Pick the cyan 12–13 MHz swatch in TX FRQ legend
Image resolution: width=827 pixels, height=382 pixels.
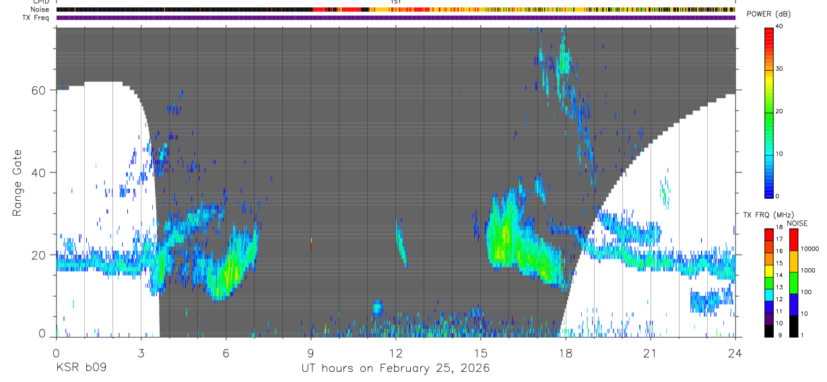pos(768,294)
